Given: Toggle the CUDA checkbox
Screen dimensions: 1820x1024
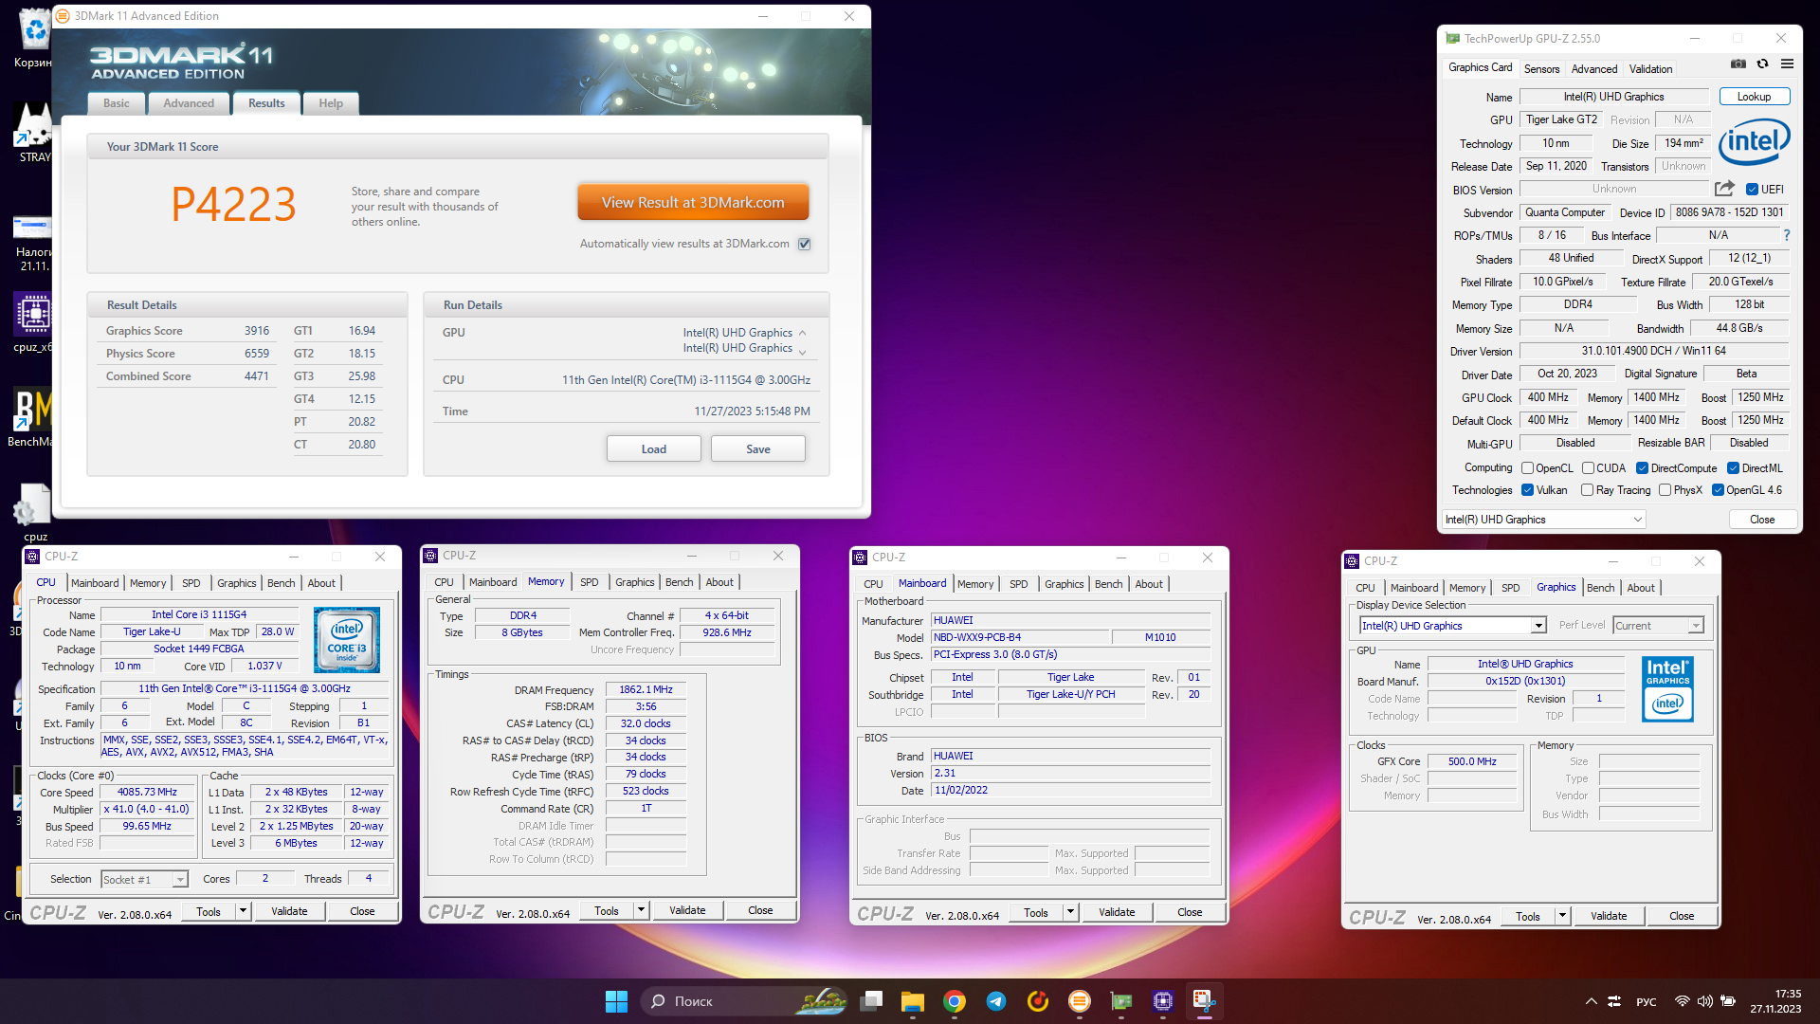Looking at the screenshot, I should pos(1588,468).
